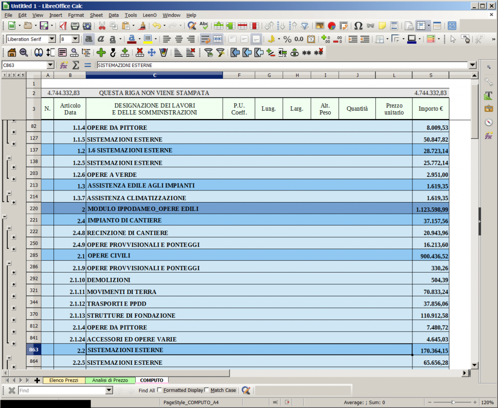Cut the selection with scissors icon

click(x=102, y=26)
